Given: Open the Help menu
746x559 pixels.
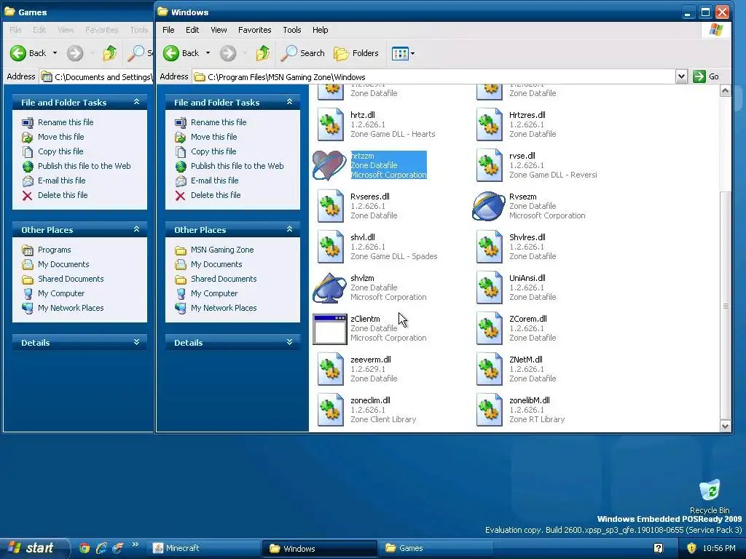Looking at the screenshot, I should click(321, 30).
